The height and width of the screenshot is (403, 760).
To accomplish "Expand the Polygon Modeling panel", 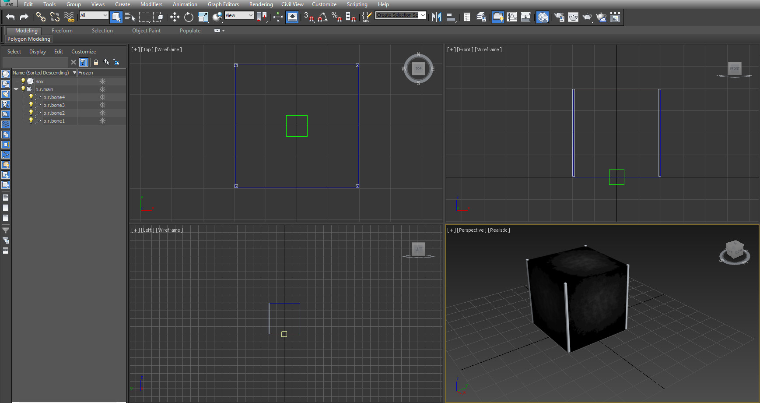I will (x=29, y=39).
